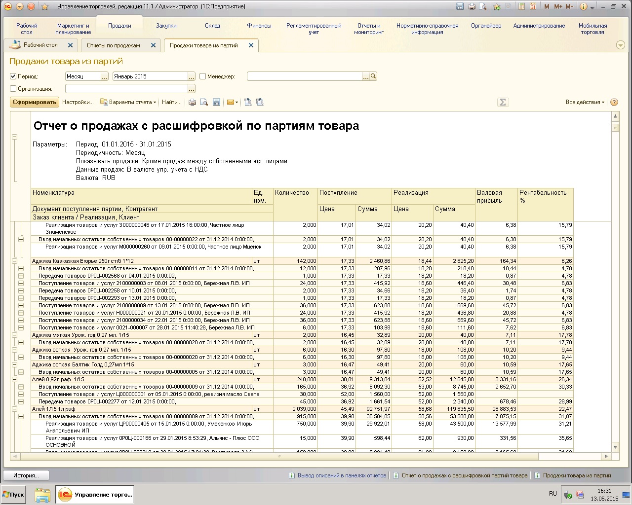Open the 1C main menu logo icon
The height and width of the screenshot is (505, 632).
[7, 7]
